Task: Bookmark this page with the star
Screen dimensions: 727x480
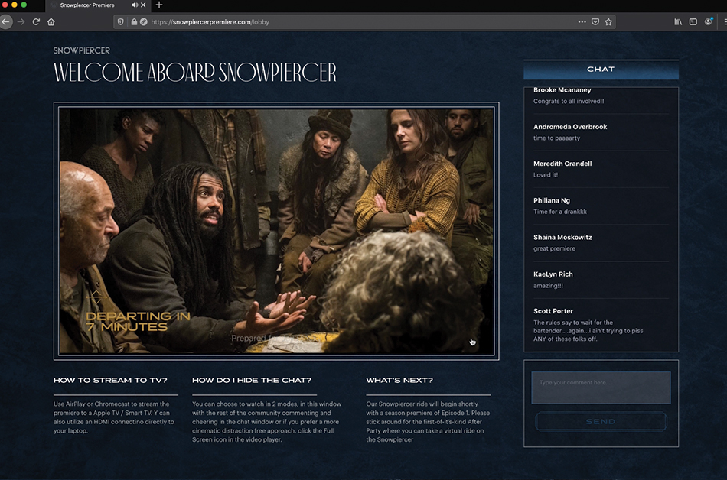Action: pos(608,21)
